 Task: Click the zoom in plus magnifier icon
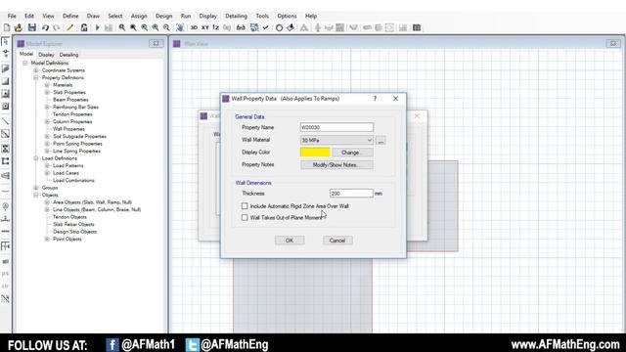[156, 27]
